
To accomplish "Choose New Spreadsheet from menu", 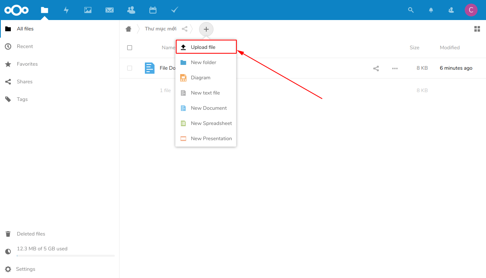I will (x=206, y=123).
